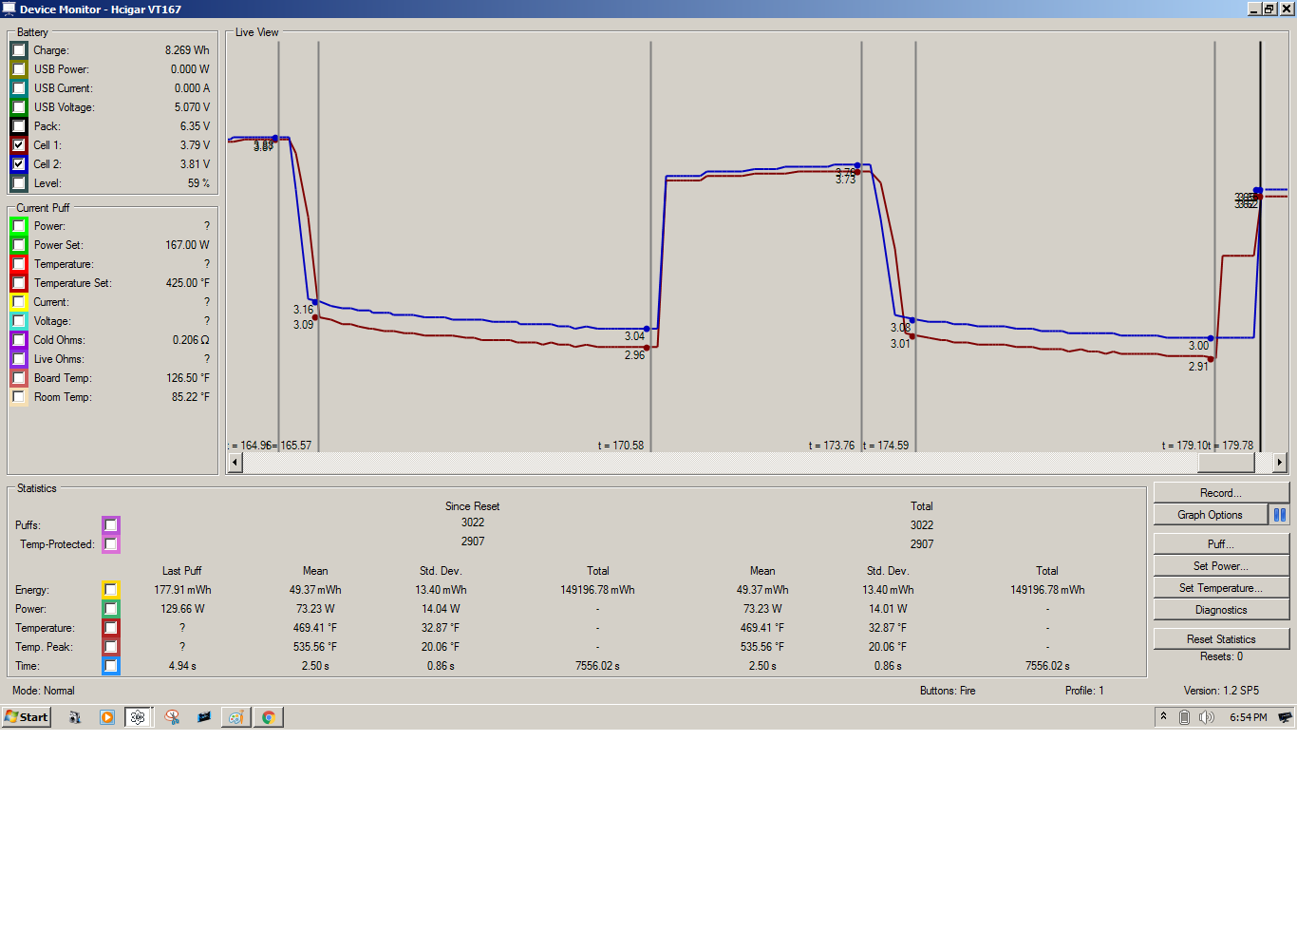
Task: Click the Power Set green color swatch
Action: coord(19,245)
